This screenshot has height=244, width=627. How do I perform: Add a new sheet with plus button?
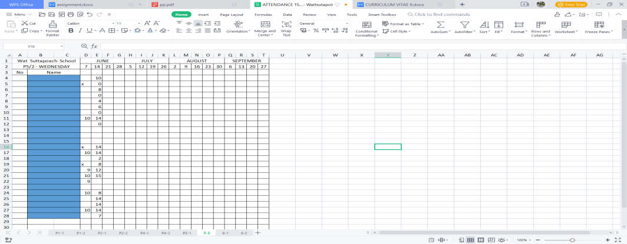(258, 232)
